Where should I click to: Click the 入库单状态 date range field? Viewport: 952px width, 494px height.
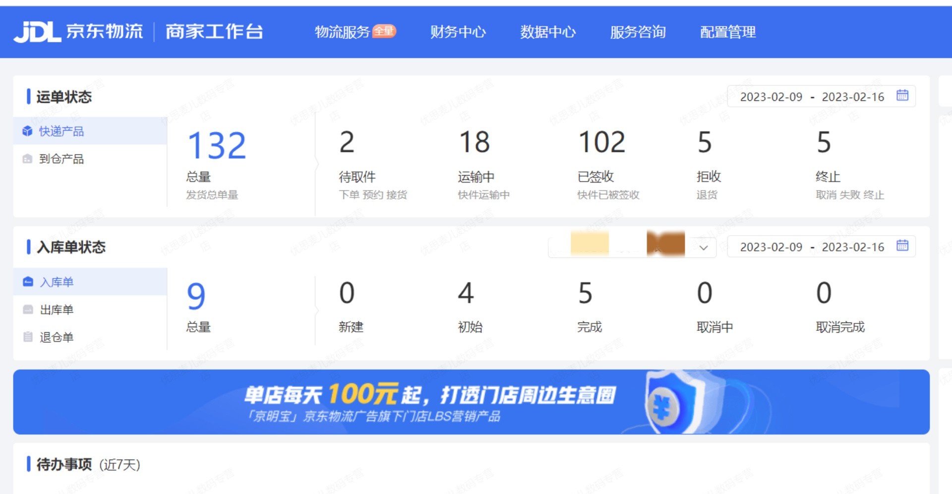pyautogui.click(x=821, y=247)
